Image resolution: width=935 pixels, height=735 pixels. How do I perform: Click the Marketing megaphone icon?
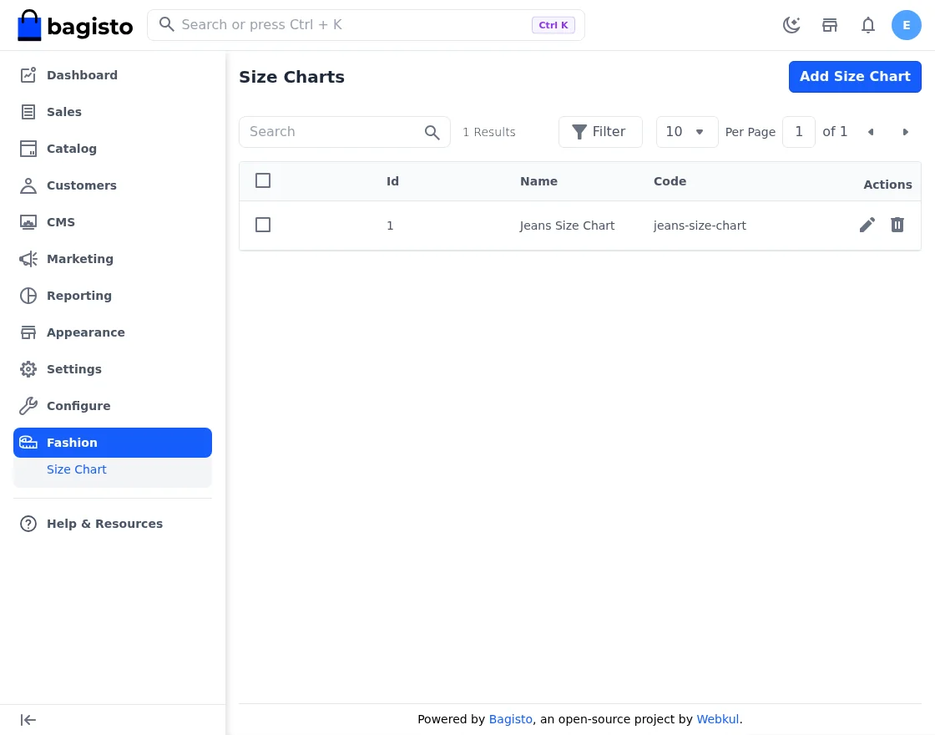coord(28,259)
